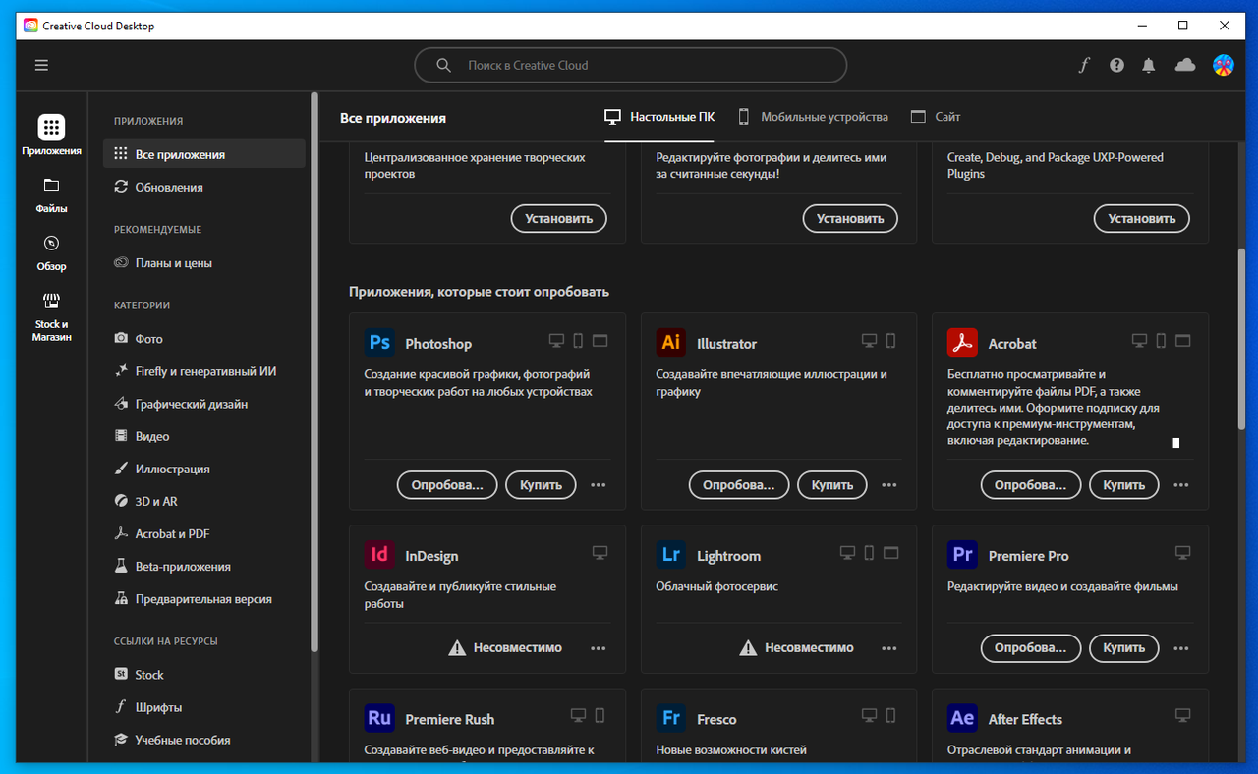1258x774 pixels.
Task: Open Stock и Магазин in the left rail
Action: tap(52, 316)
